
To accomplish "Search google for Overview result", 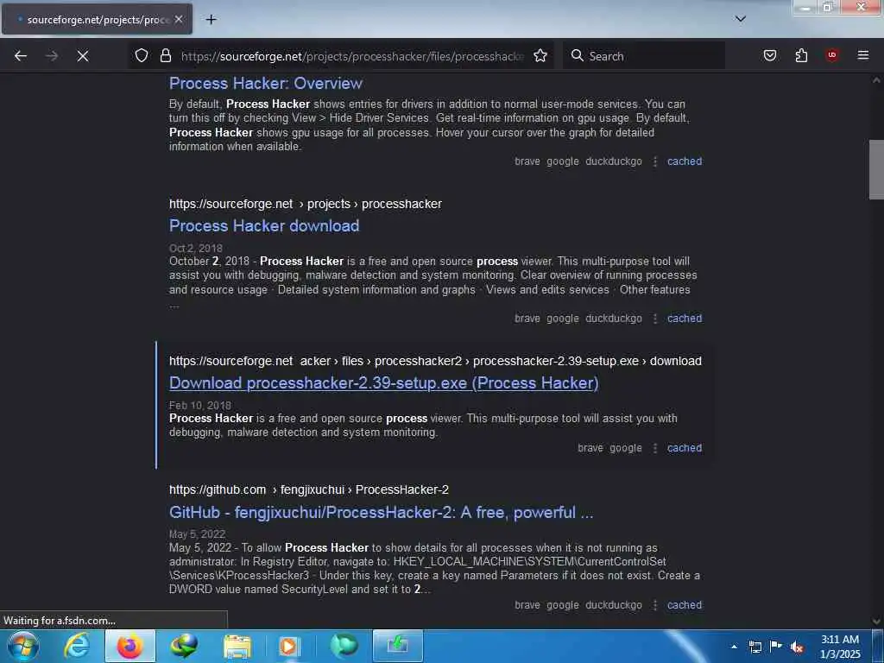I will (563, 161).
